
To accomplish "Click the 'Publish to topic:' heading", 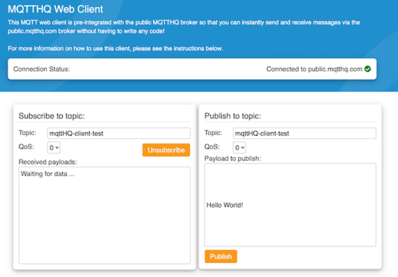I will (x=233, y=116).
